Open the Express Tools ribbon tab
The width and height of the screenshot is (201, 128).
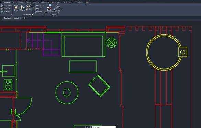point(56,2)
